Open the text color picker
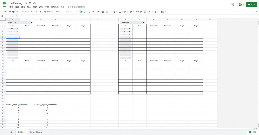The height and width of the screenshot is (135, 259). (x=93, y=12)
